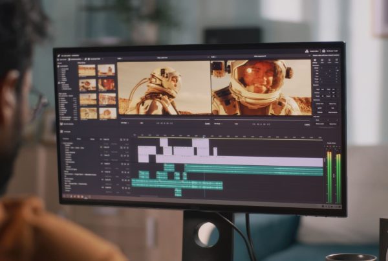Jump to start in the left source monitor
This screenshot has height=261, width=388.
(158, 123)
